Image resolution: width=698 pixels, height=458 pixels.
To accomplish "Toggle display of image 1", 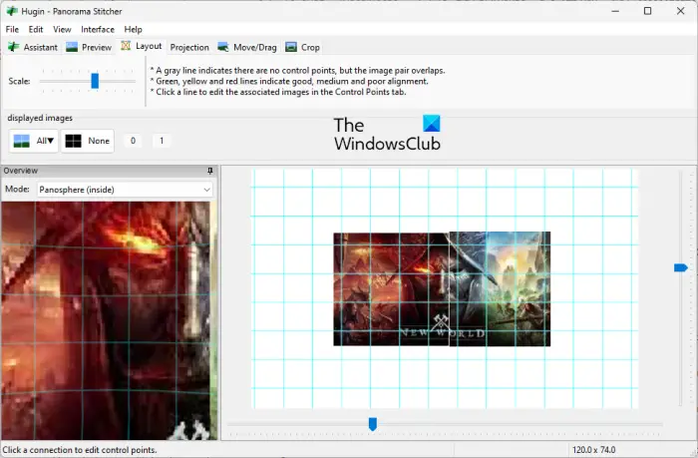I will 162,141.
